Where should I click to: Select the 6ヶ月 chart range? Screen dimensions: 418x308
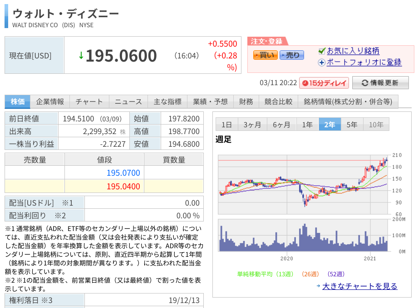tap(281, 124)
